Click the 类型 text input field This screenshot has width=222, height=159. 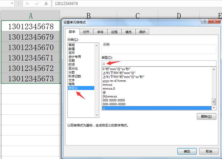tap(159, 63)
